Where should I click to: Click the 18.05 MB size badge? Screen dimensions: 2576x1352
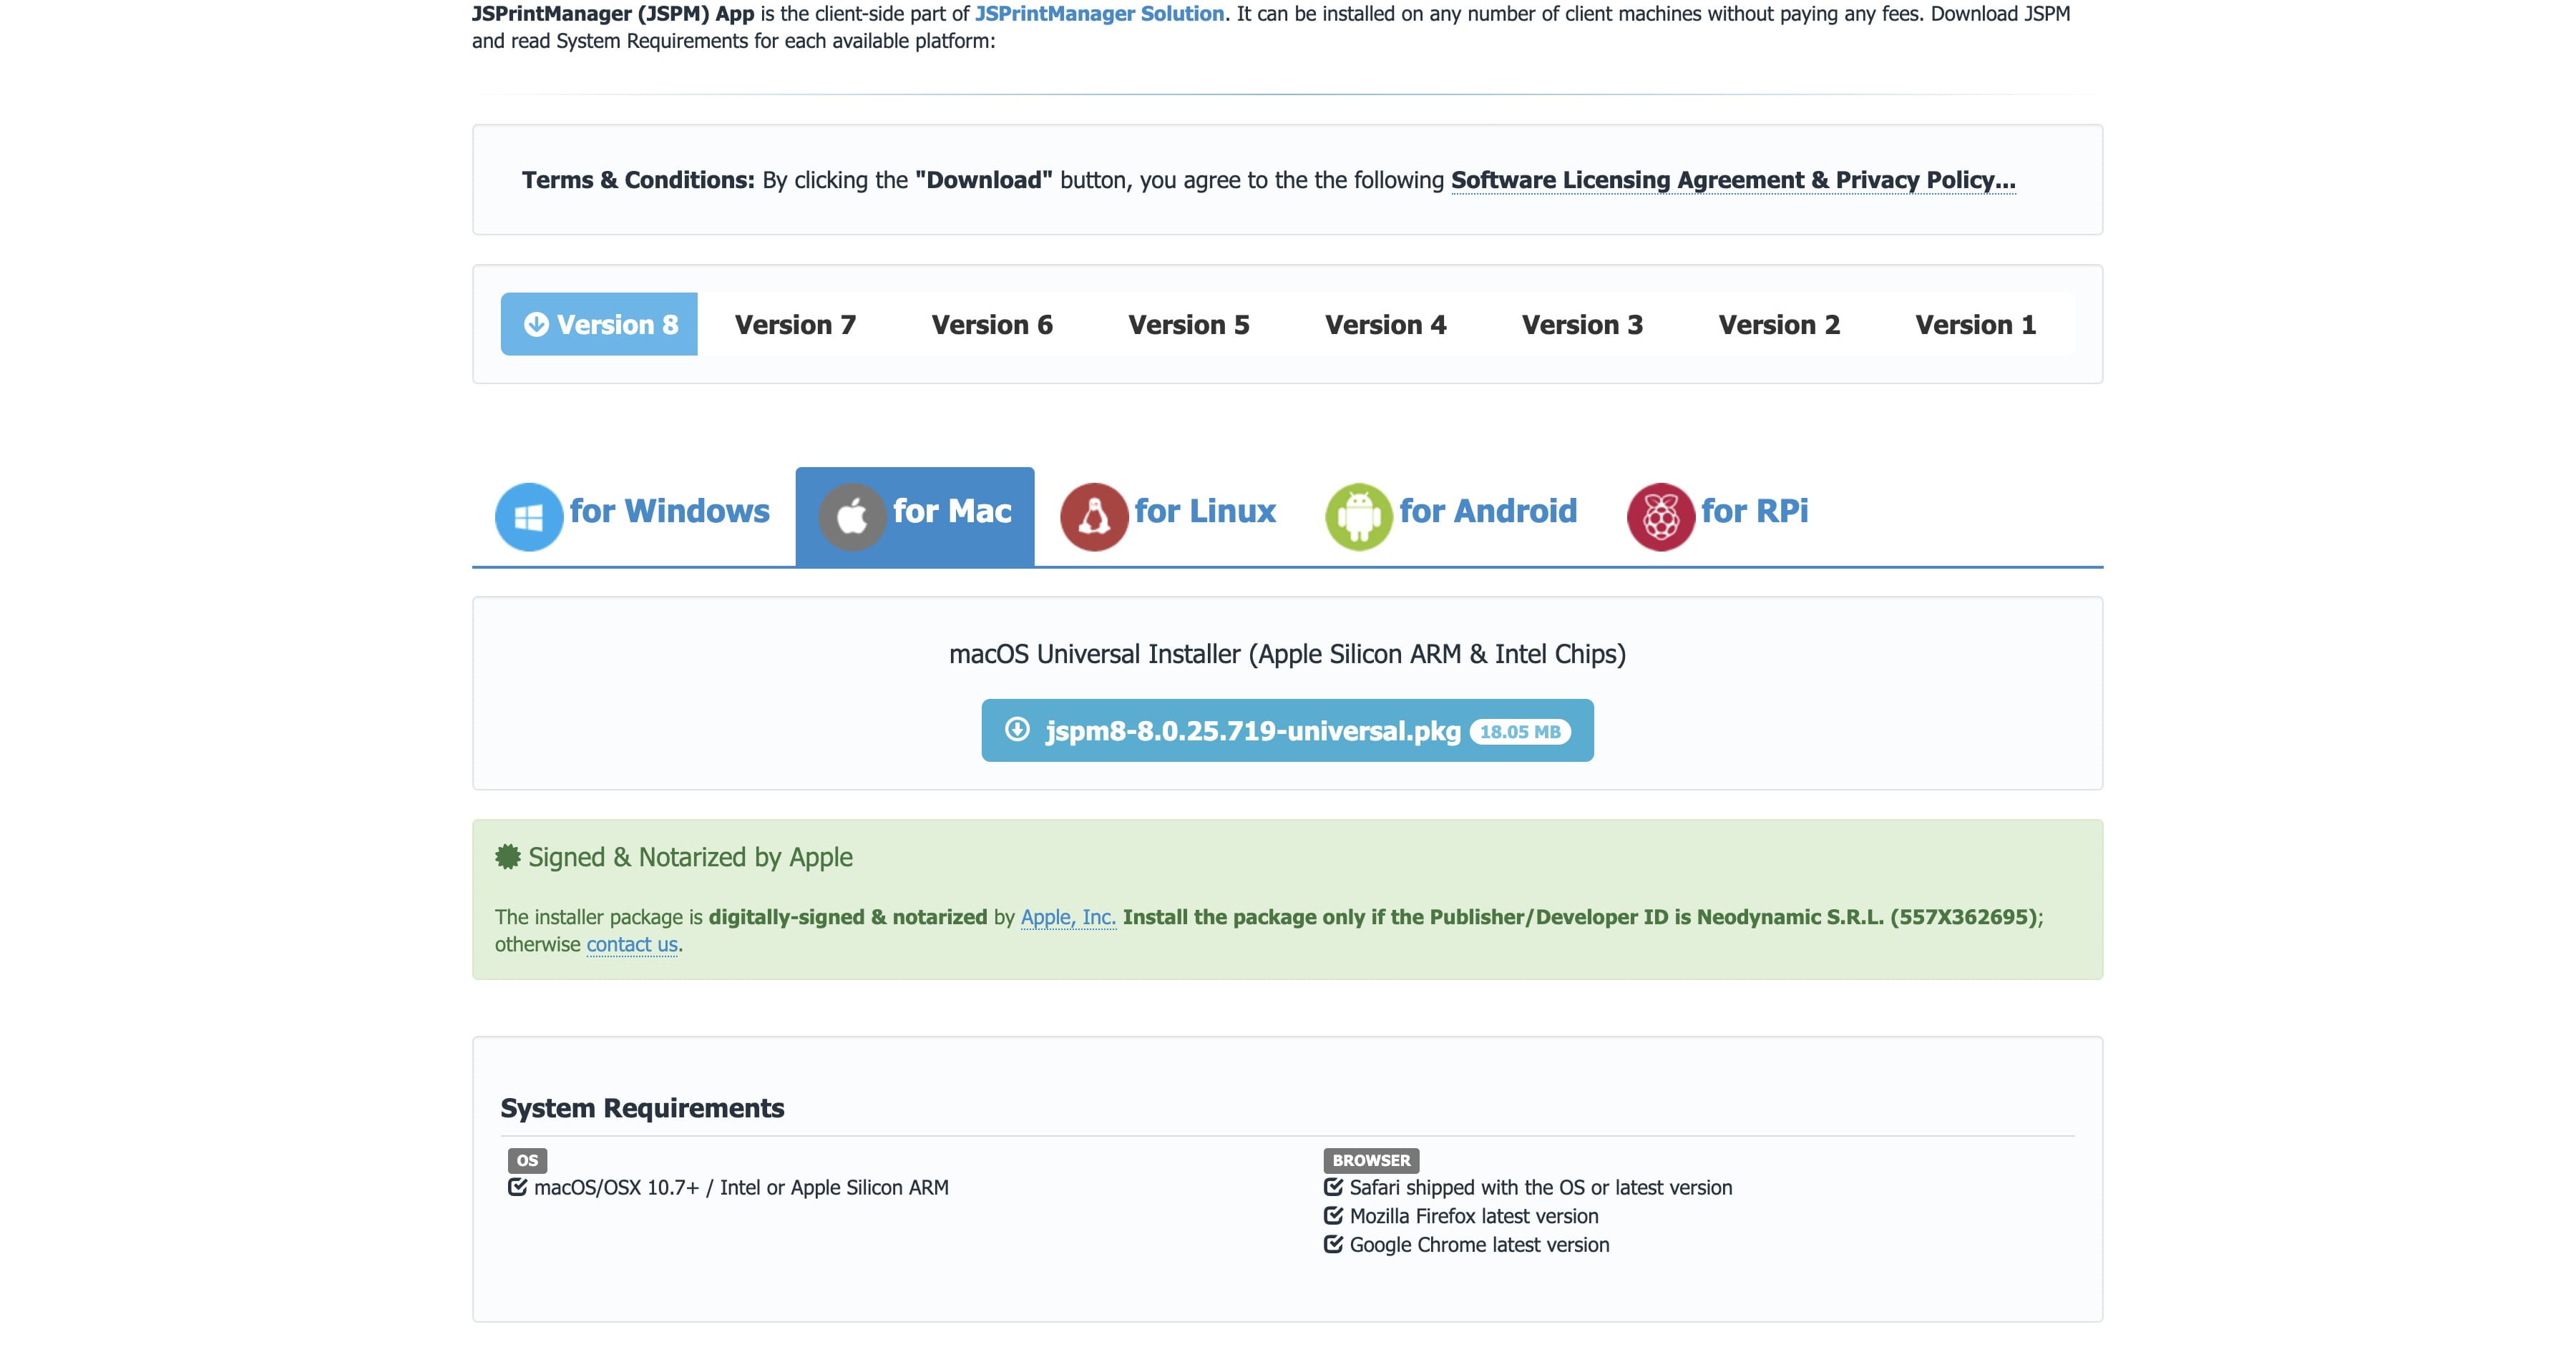pyautogui.click(x=1520, y=731)
